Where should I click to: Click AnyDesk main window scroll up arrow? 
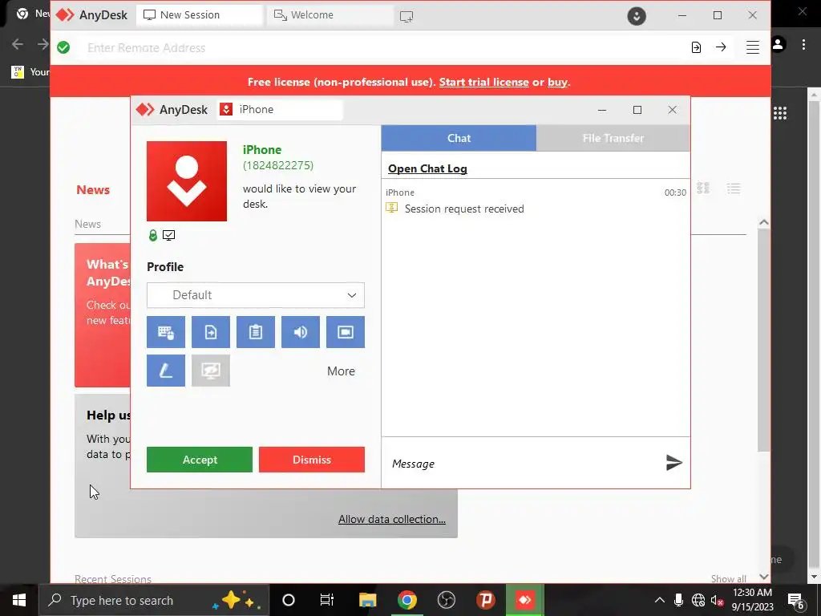pos(764,222)
